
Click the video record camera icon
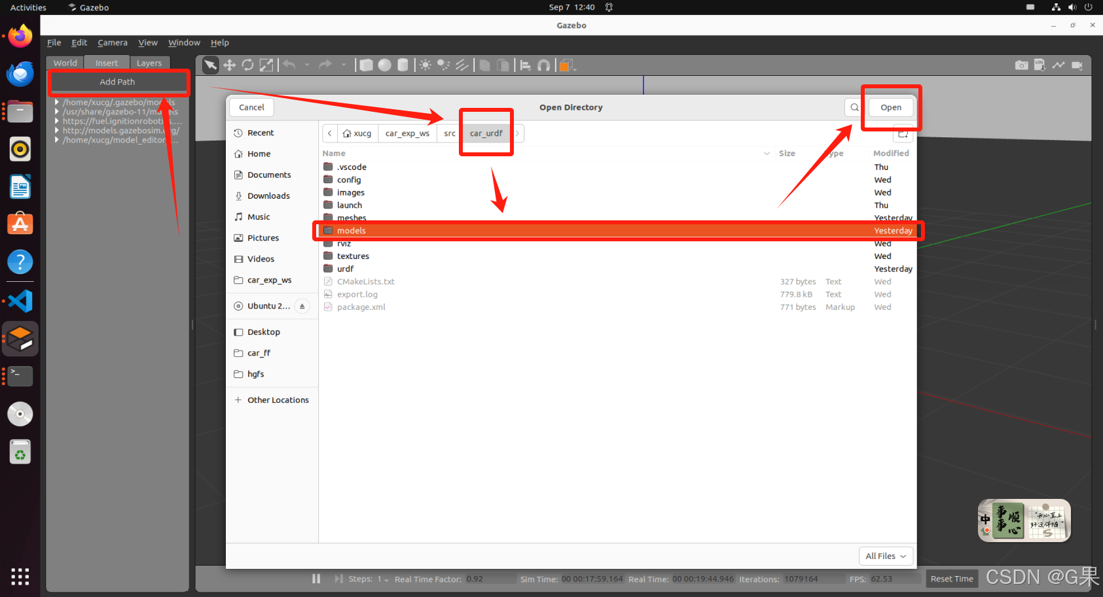point(1077,65)
